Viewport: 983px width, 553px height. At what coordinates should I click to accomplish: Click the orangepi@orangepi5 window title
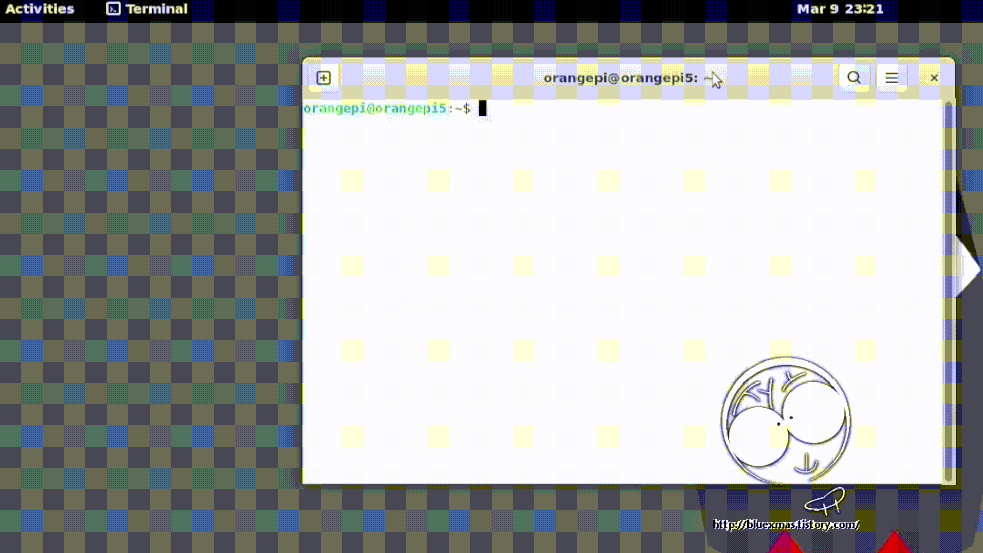tap(621, 78)
